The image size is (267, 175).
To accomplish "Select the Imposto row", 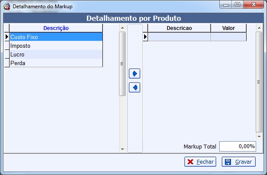I will tap(56, 46).
